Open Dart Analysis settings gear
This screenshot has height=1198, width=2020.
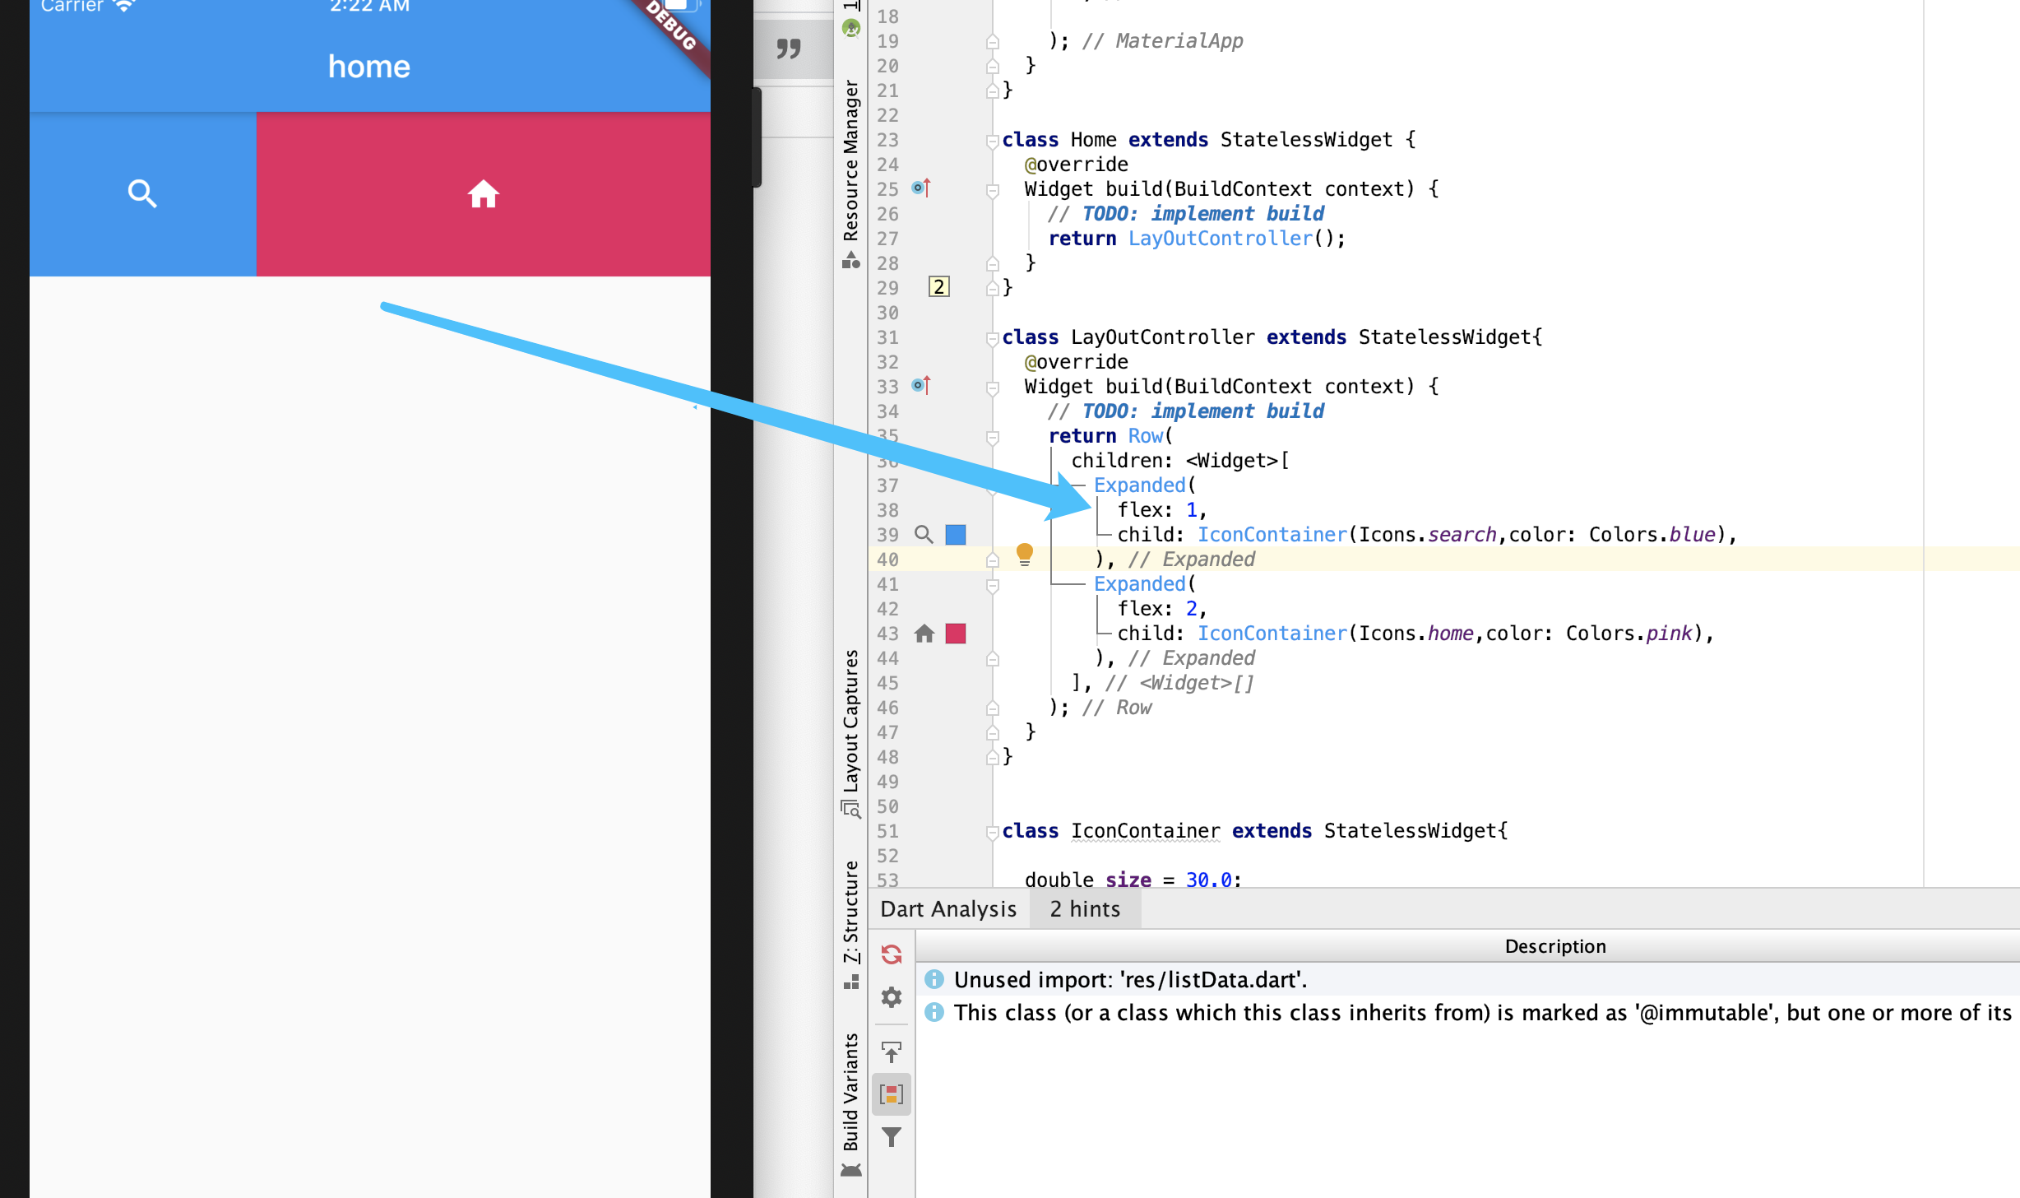pos(892,997)
